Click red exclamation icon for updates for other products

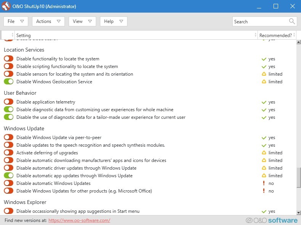264,191
